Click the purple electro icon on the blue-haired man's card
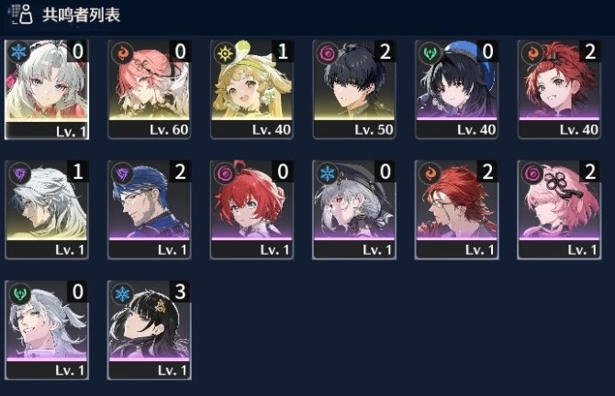615x396 pixels. coord(121,172)
